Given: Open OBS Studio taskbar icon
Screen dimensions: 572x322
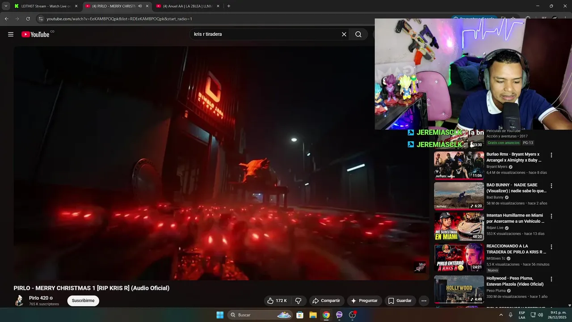Looking at the screenshot, I should pos(353,315).
